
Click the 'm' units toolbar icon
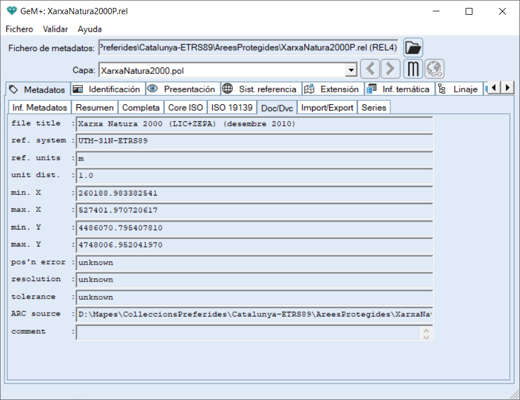click(413, 69)
